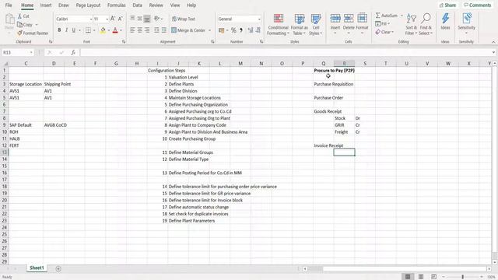This screenshot has width=498, height=280.
Task: Add a new sheet with plus button
Action: tap(58, 268)
